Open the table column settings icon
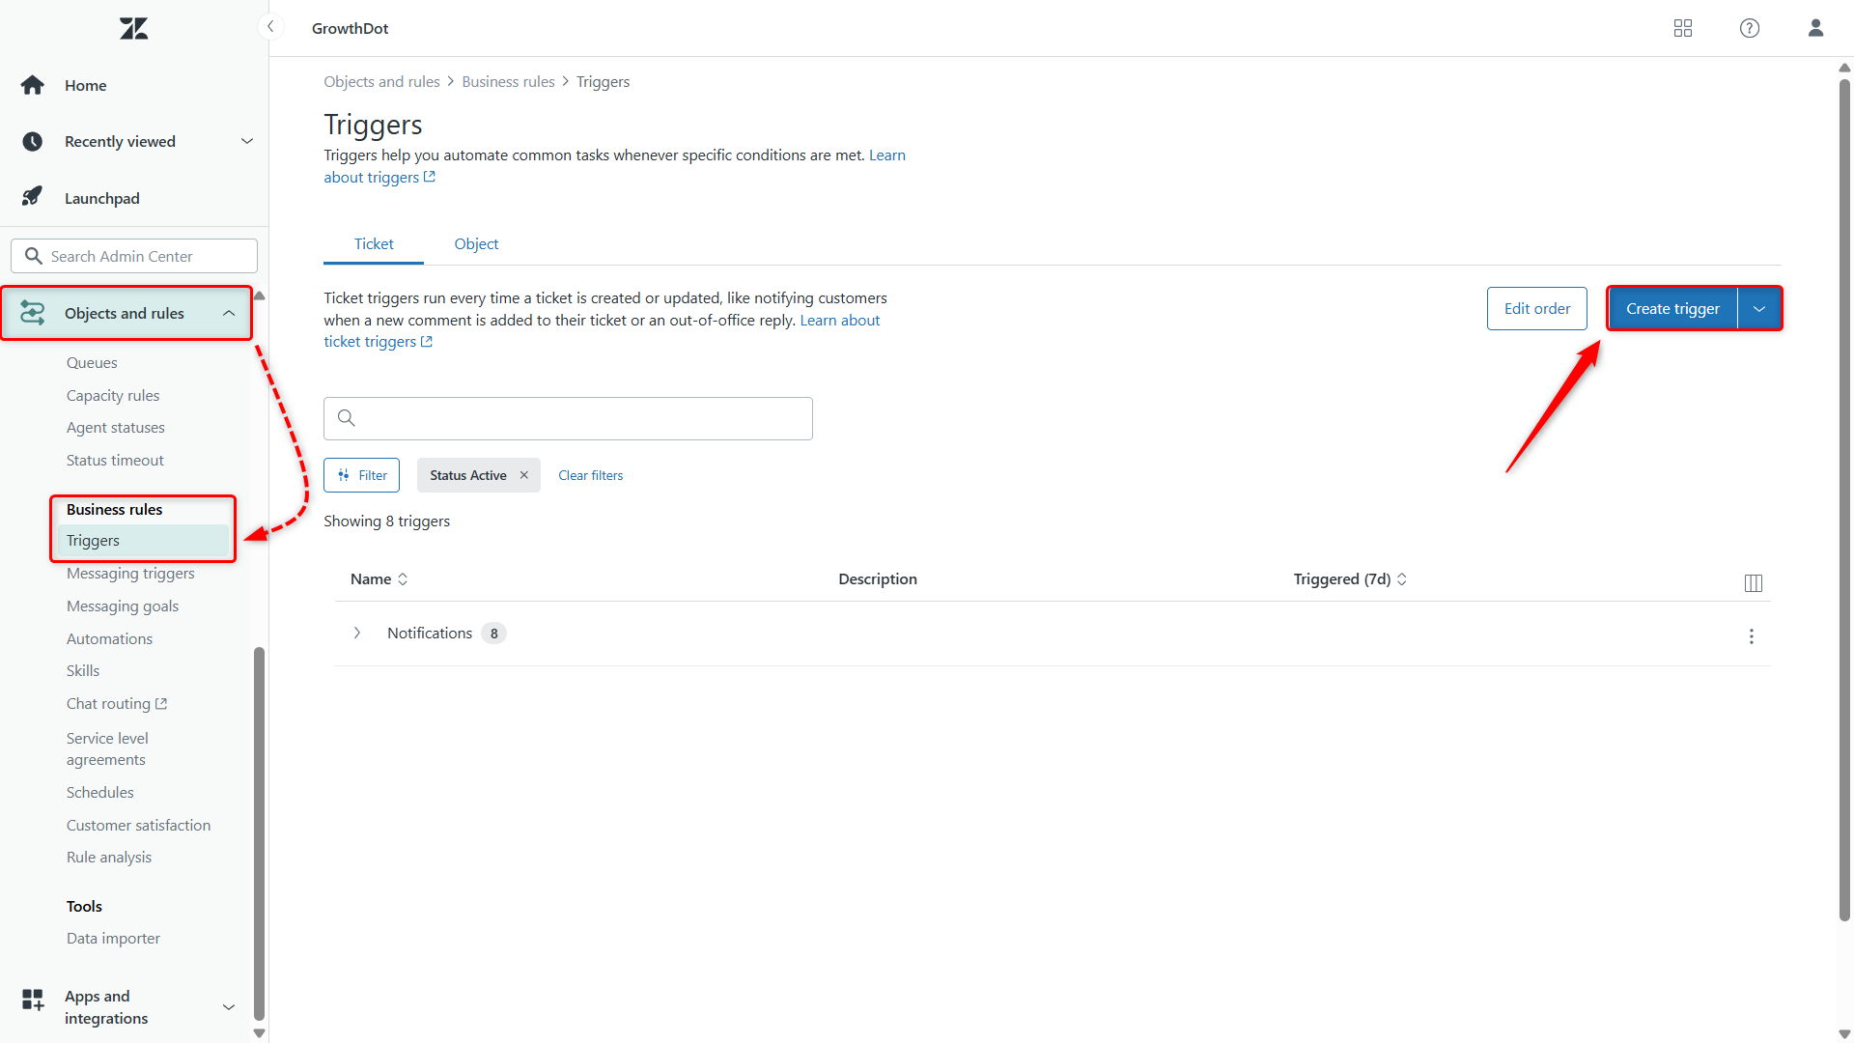The width and height of the screenshot is (1854, 1043). 1754,583
